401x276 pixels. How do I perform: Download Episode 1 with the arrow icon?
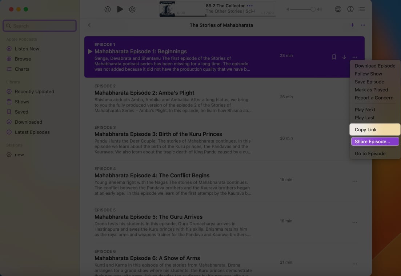344,57
